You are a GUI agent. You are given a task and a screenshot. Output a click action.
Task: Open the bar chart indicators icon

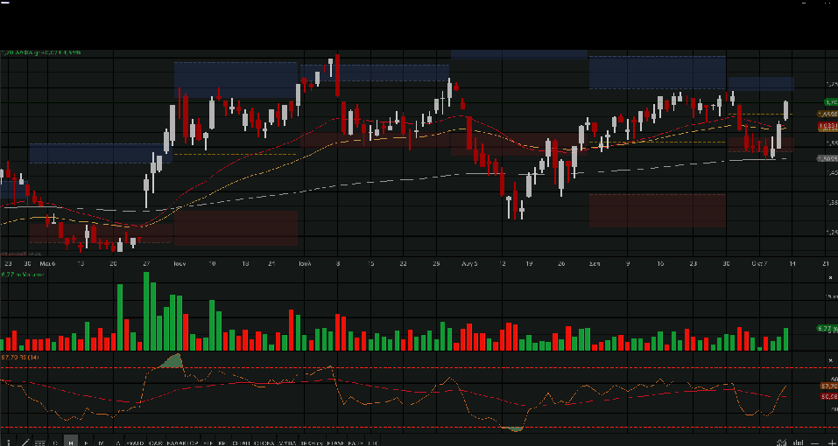799,443
